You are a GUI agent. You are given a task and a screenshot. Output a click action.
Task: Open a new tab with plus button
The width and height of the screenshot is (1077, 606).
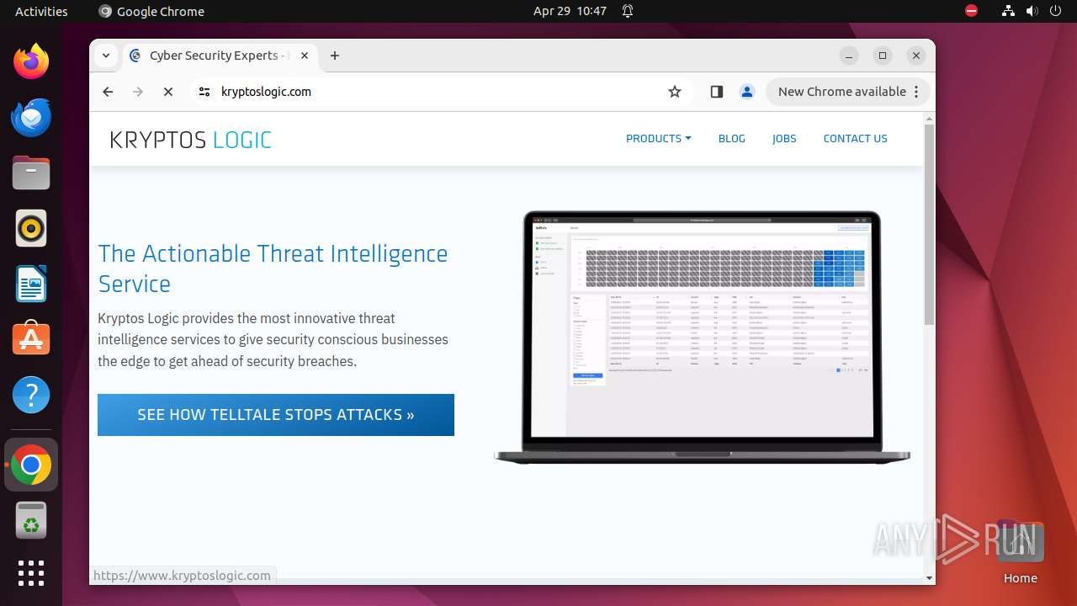pyautogui.click(x=335, y=56)
